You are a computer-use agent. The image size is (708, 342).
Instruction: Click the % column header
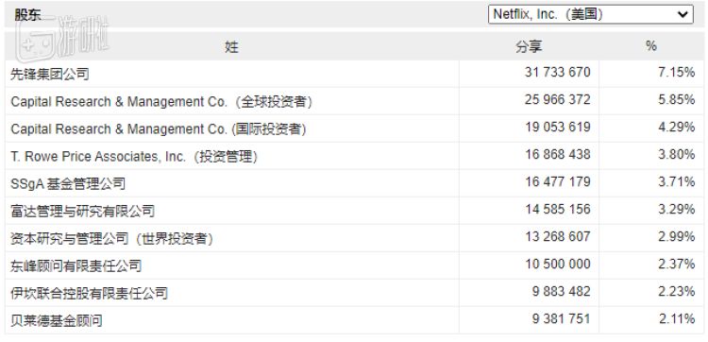651,46
